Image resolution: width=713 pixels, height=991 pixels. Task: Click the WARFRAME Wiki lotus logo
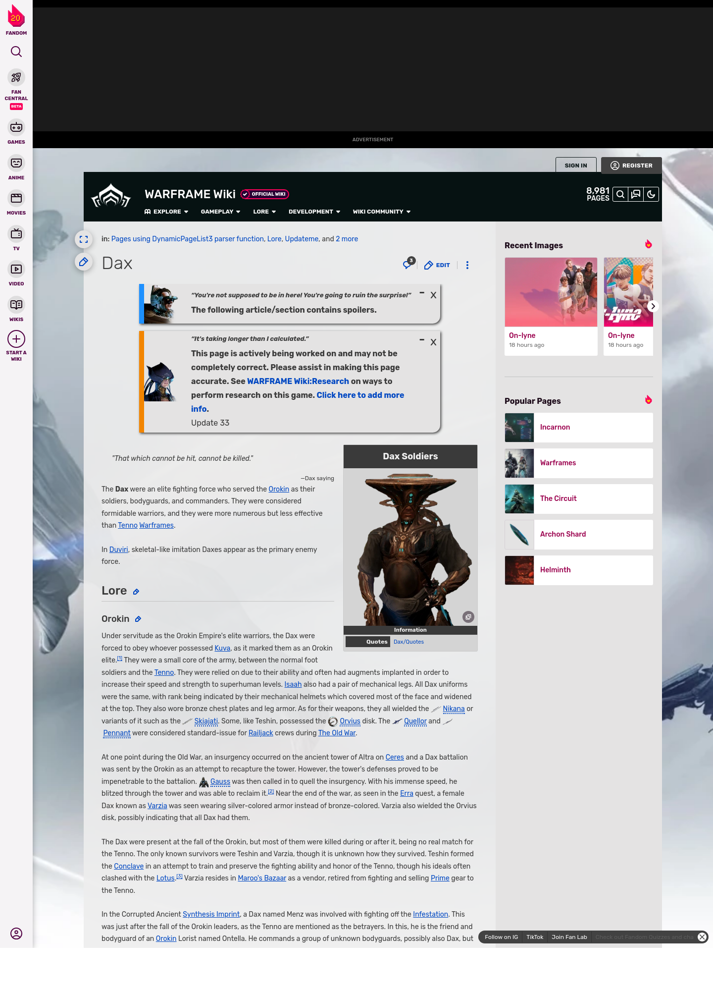111,196
